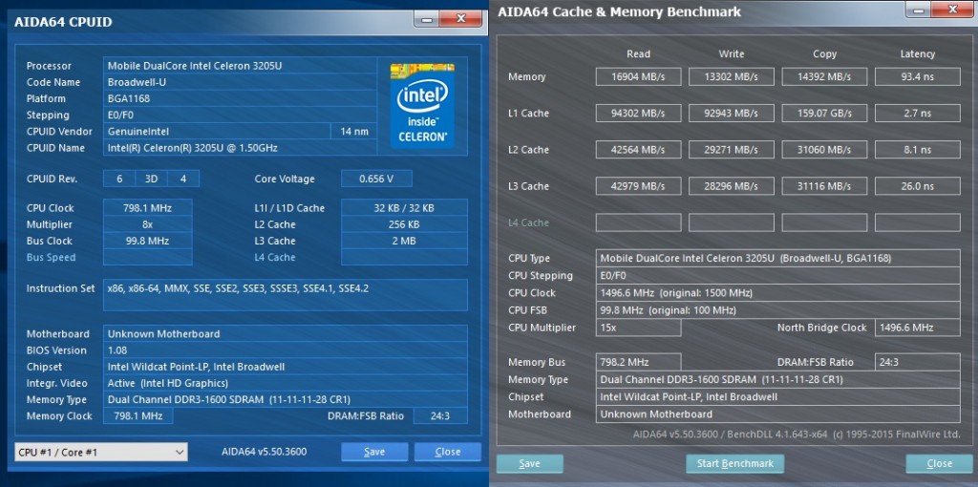Click the CPUID Vendor value GenuineIntel
Image resolution: width=978 pixels, height=487 pixels.
click(217, 132)
